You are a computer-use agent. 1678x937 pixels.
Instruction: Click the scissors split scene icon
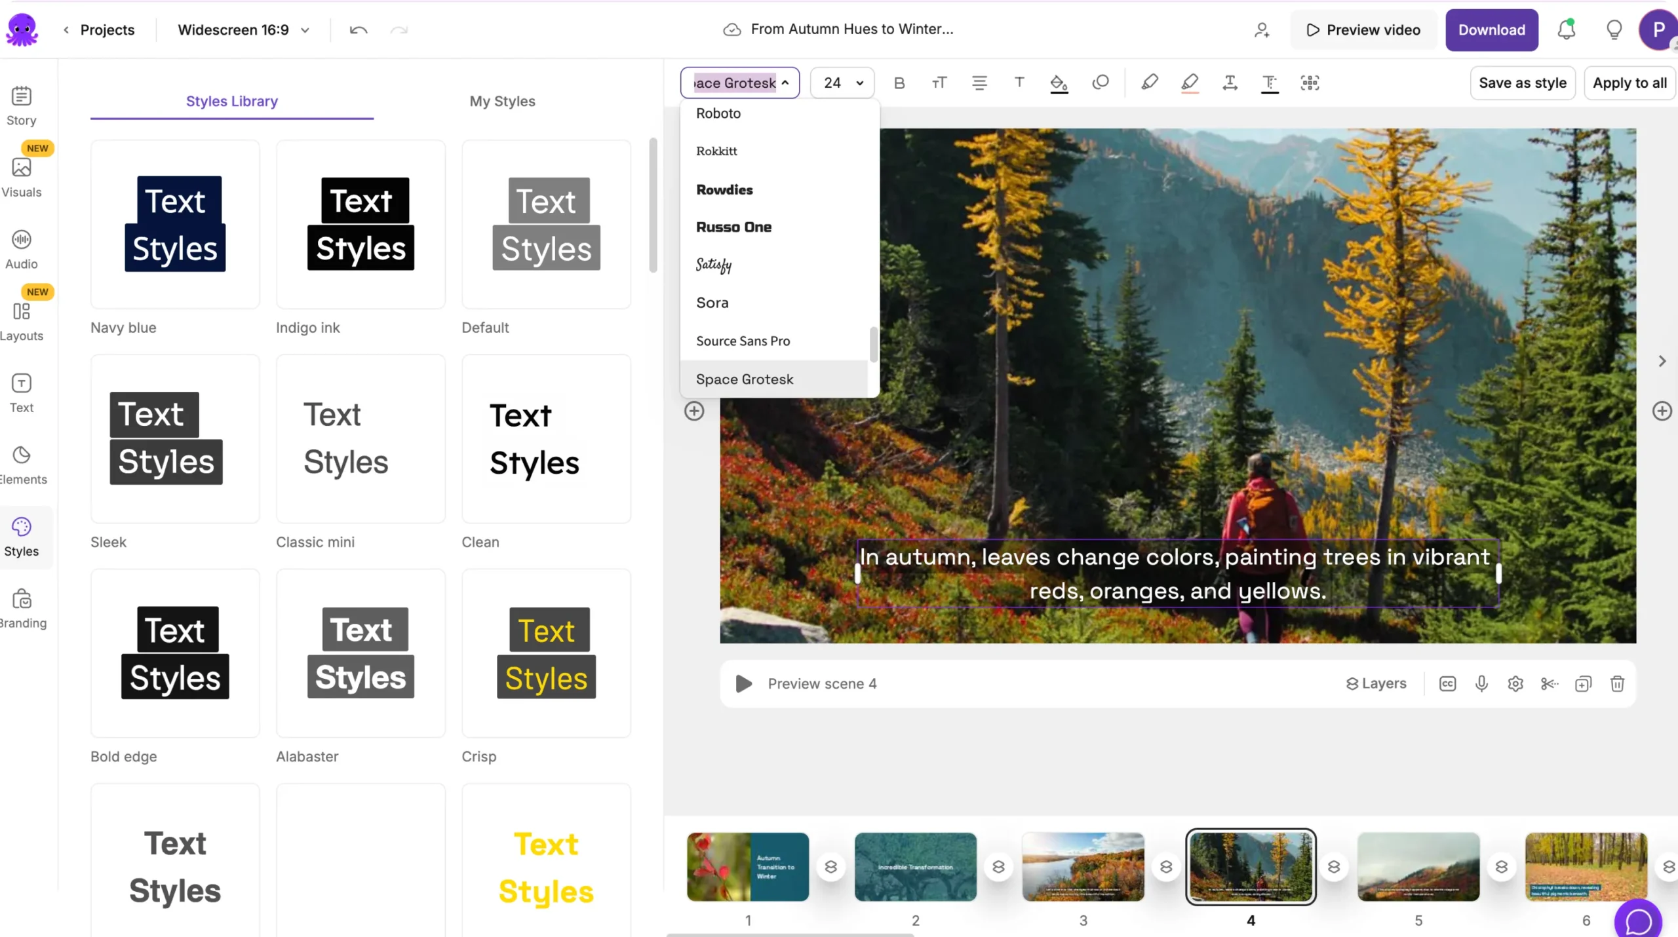[x=1549, y=683]
